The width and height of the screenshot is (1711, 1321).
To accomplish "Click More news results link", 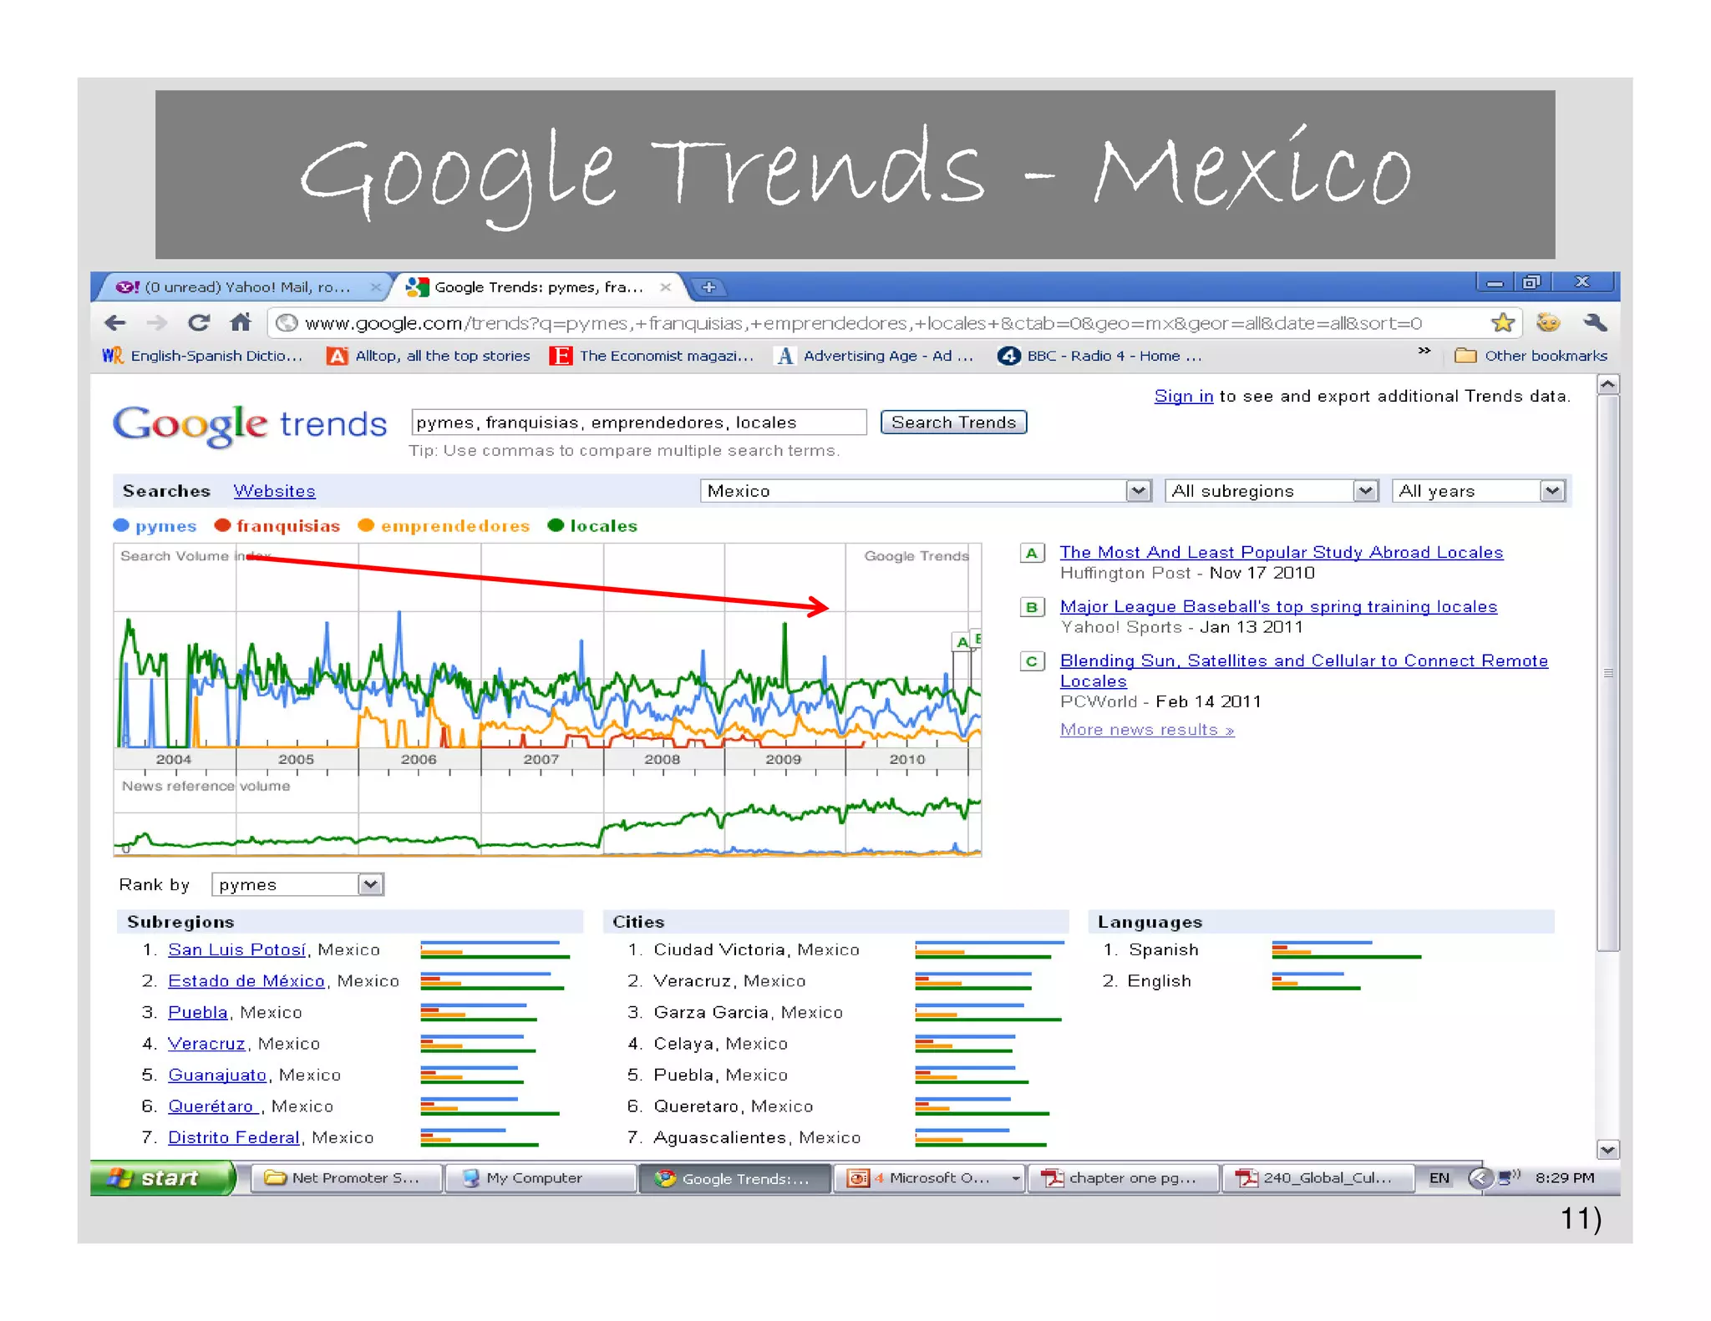I will click(x=1147, y=729).
